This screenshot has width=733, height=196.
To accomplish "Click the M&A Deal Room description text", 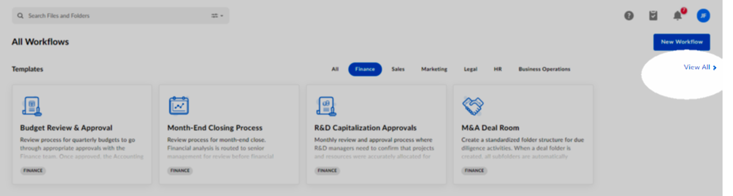I will (x=523, y=148).
